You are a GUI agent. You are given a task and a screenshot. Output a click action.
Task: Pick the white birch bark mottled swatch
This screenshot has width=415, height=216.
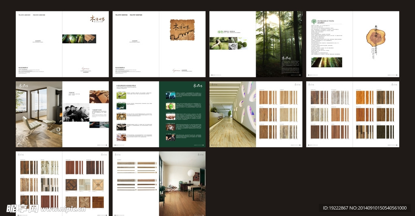45,167
